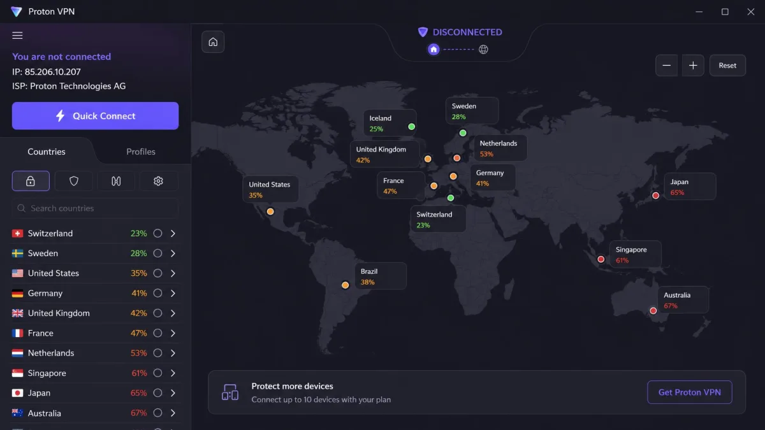
Task: Select the United States radio circle in list
Action: 157,273
